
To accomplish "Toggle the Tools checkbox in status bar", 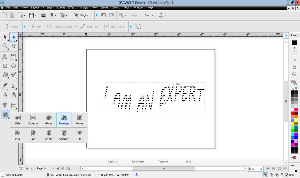I will click(287, 175).
